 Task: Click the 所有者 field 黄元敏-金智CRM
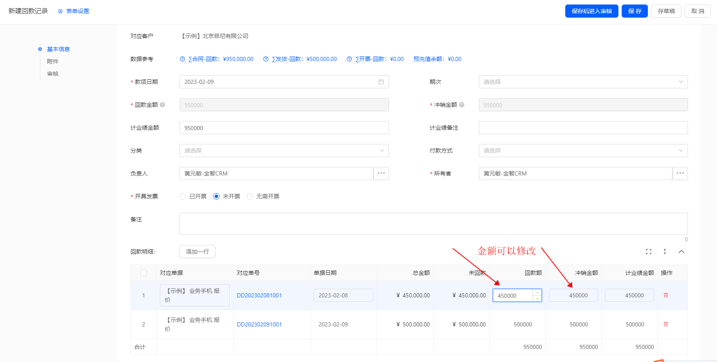pos(575,173)
